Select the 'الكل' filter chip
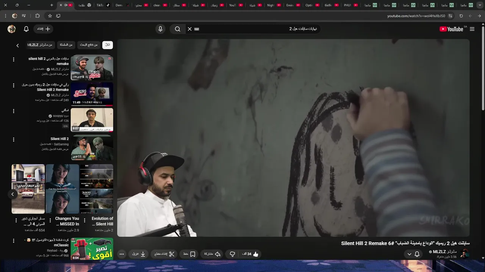 pos(108,45)
